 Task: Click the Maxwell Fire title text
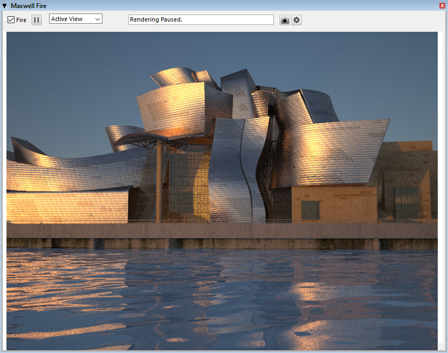(x=29, y=6)
